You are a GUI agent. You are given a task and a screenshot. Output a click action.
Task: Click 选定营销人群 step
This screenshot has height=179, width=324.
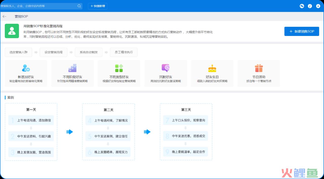pyautogui.click(x=19, y=52)
